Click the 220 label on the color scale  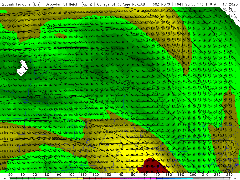[x=217, y=175]
